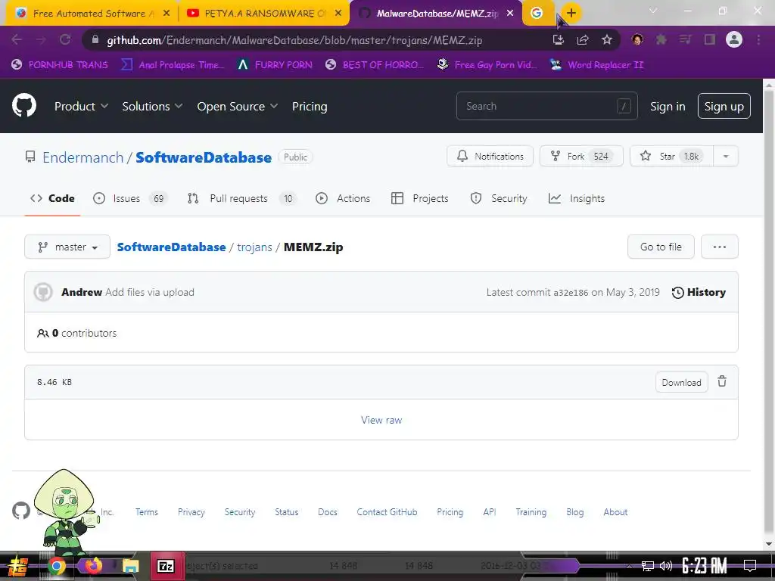Open the trojans folder breadcrumb

click(x=254, y=247)
